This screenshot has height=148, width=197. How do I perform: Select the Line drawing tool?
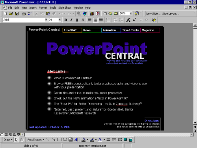[x=48, y=140]
